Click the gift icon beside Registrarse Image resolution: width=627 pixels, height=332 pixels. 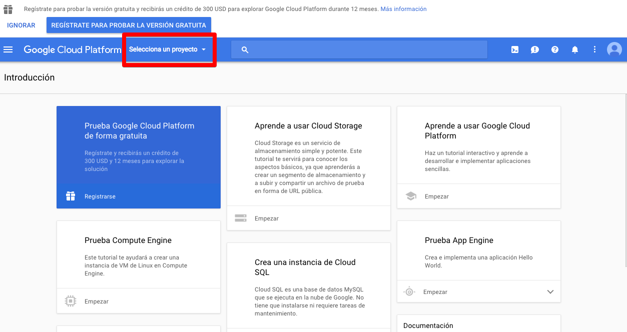71,196
